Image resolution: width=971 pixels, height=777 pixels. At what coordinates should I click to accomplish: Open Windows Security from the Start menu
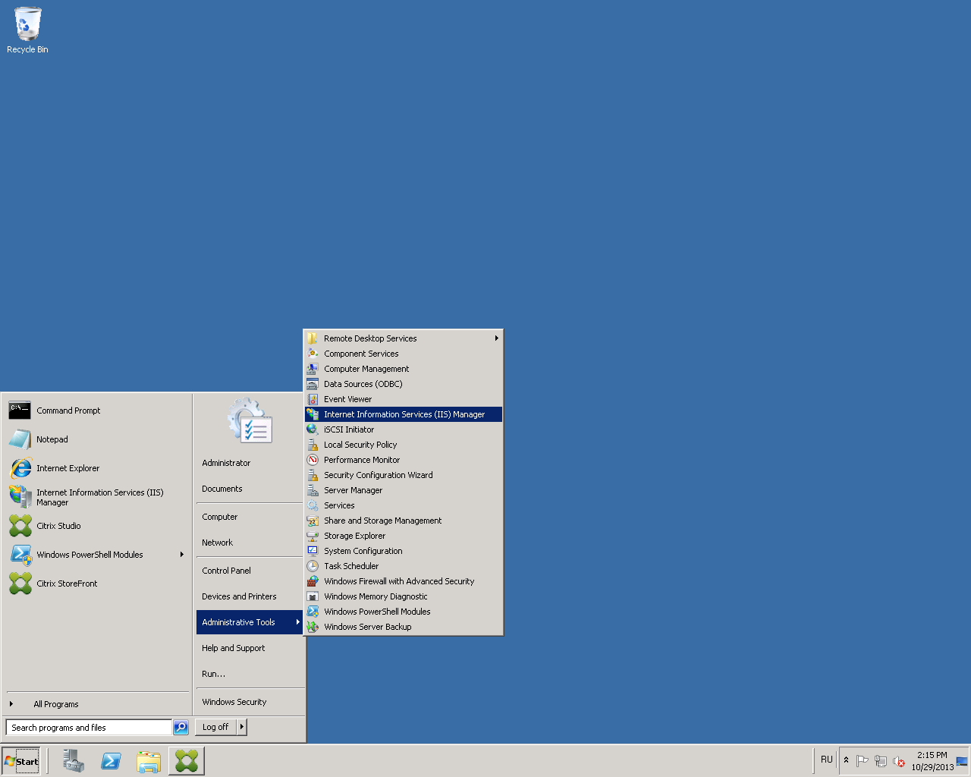coord(250,702)
